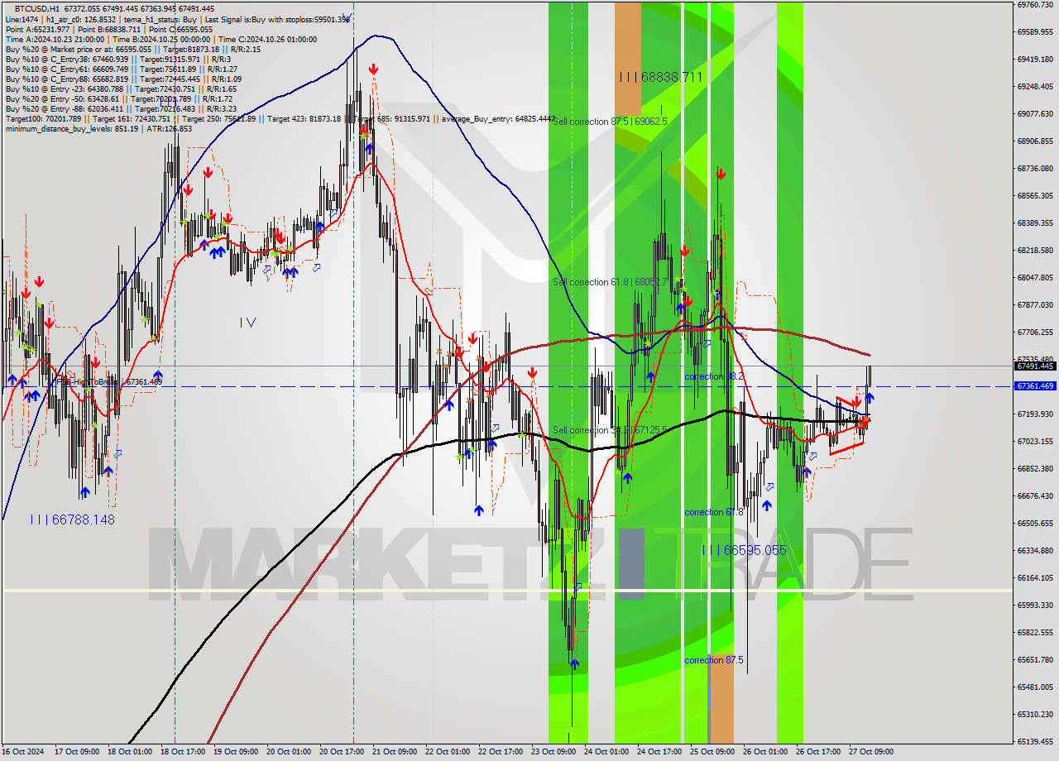
Task: Click price axis value 68218.580
Action: tap(1034, 250)
